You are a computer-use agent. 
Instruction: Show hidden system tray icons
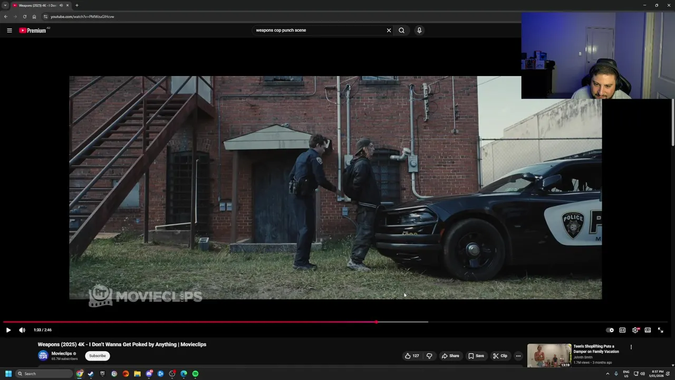click(607, 374)
